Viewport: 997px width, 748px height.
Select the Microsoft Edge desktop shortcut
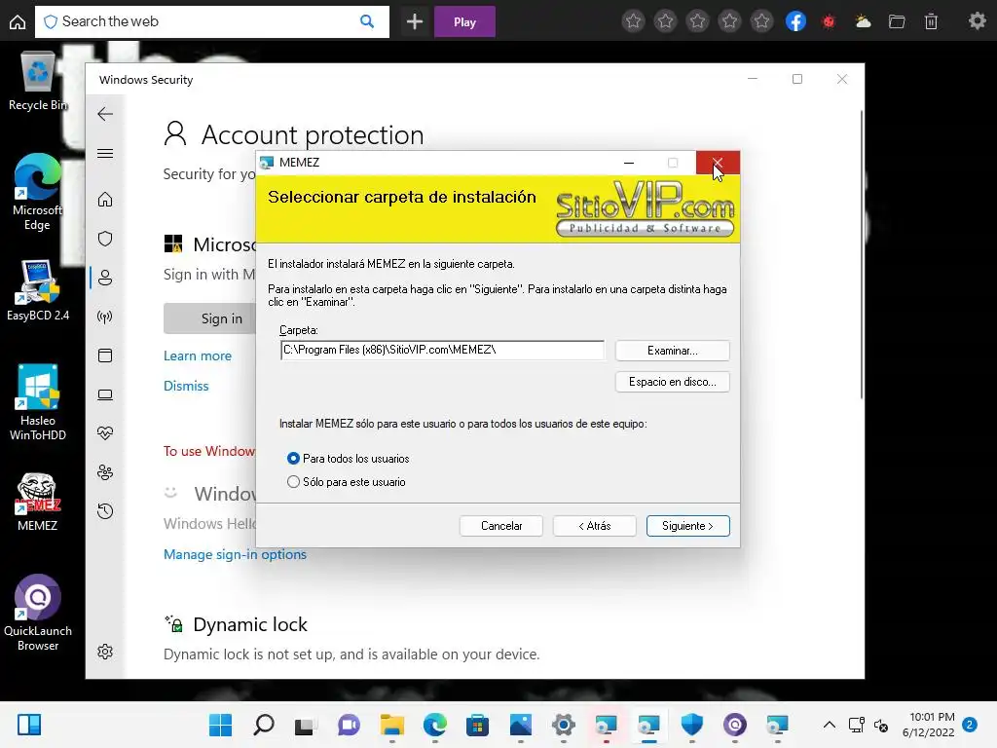pos(38,192)
